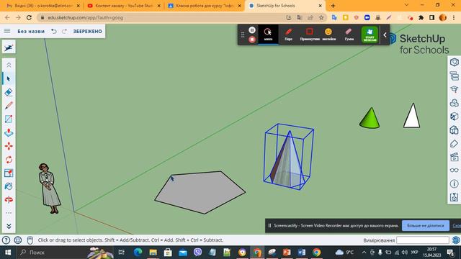Select the Move tool
The image size is (461, 259).
[9, 146]
